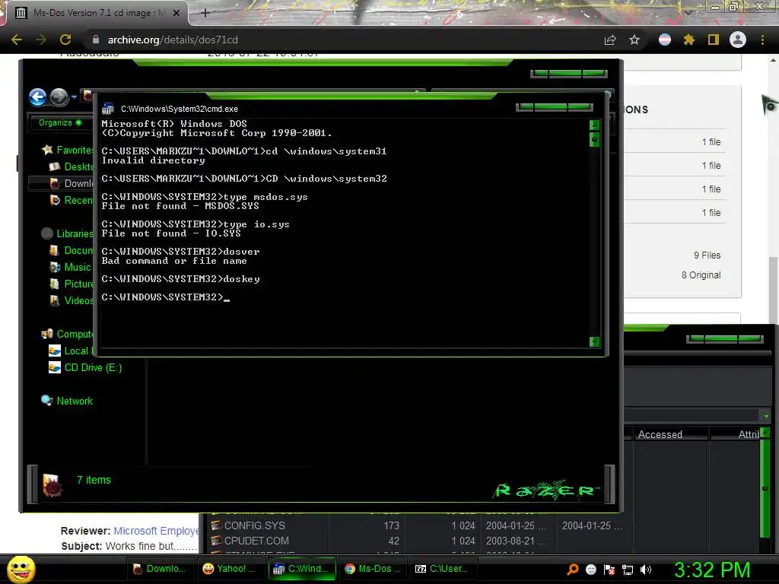Reload the archive.org page
Viewport: 779px width, 584px height.
65,40
